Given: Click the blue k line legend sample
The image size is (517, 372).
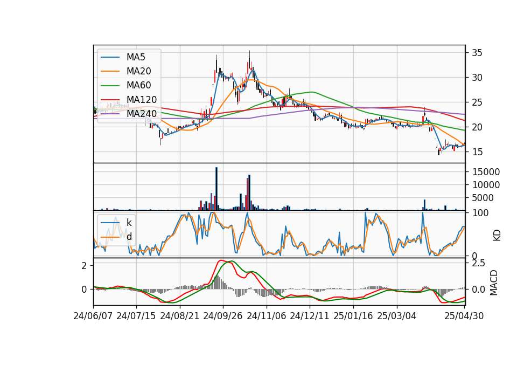Looking at the screenshot, I should coord(110,223).
